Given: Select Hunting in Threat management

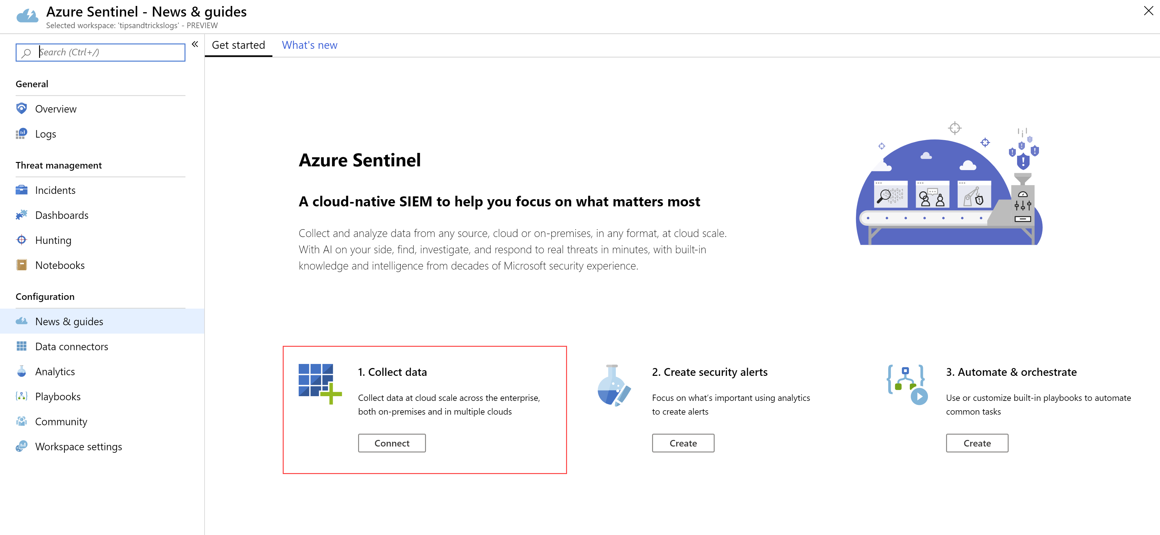Looking at the screenshot, I should pos(102,240).
